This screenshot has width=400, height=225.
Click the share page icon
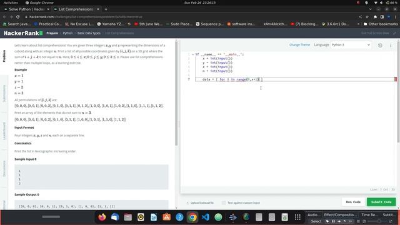click(x=361, y=17)
